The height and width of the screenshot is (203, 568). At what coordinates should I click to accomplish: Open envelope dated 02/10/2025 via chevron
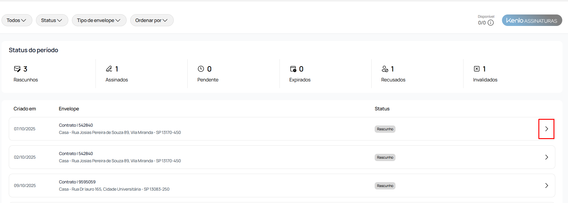click(546, 157)
